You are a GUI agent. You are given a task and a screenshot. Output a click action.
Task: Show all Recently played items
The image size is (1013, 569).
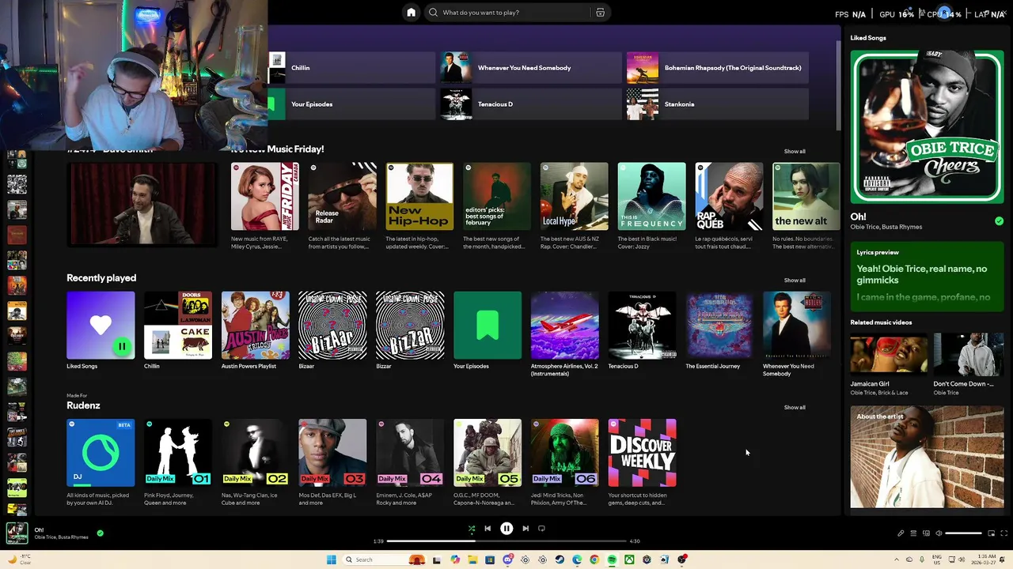coord(795,281)
